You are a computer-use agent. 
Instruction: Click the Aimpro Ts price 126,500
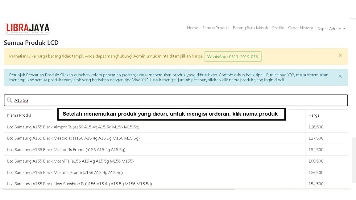pyautogui.click(x=316, y=127)
